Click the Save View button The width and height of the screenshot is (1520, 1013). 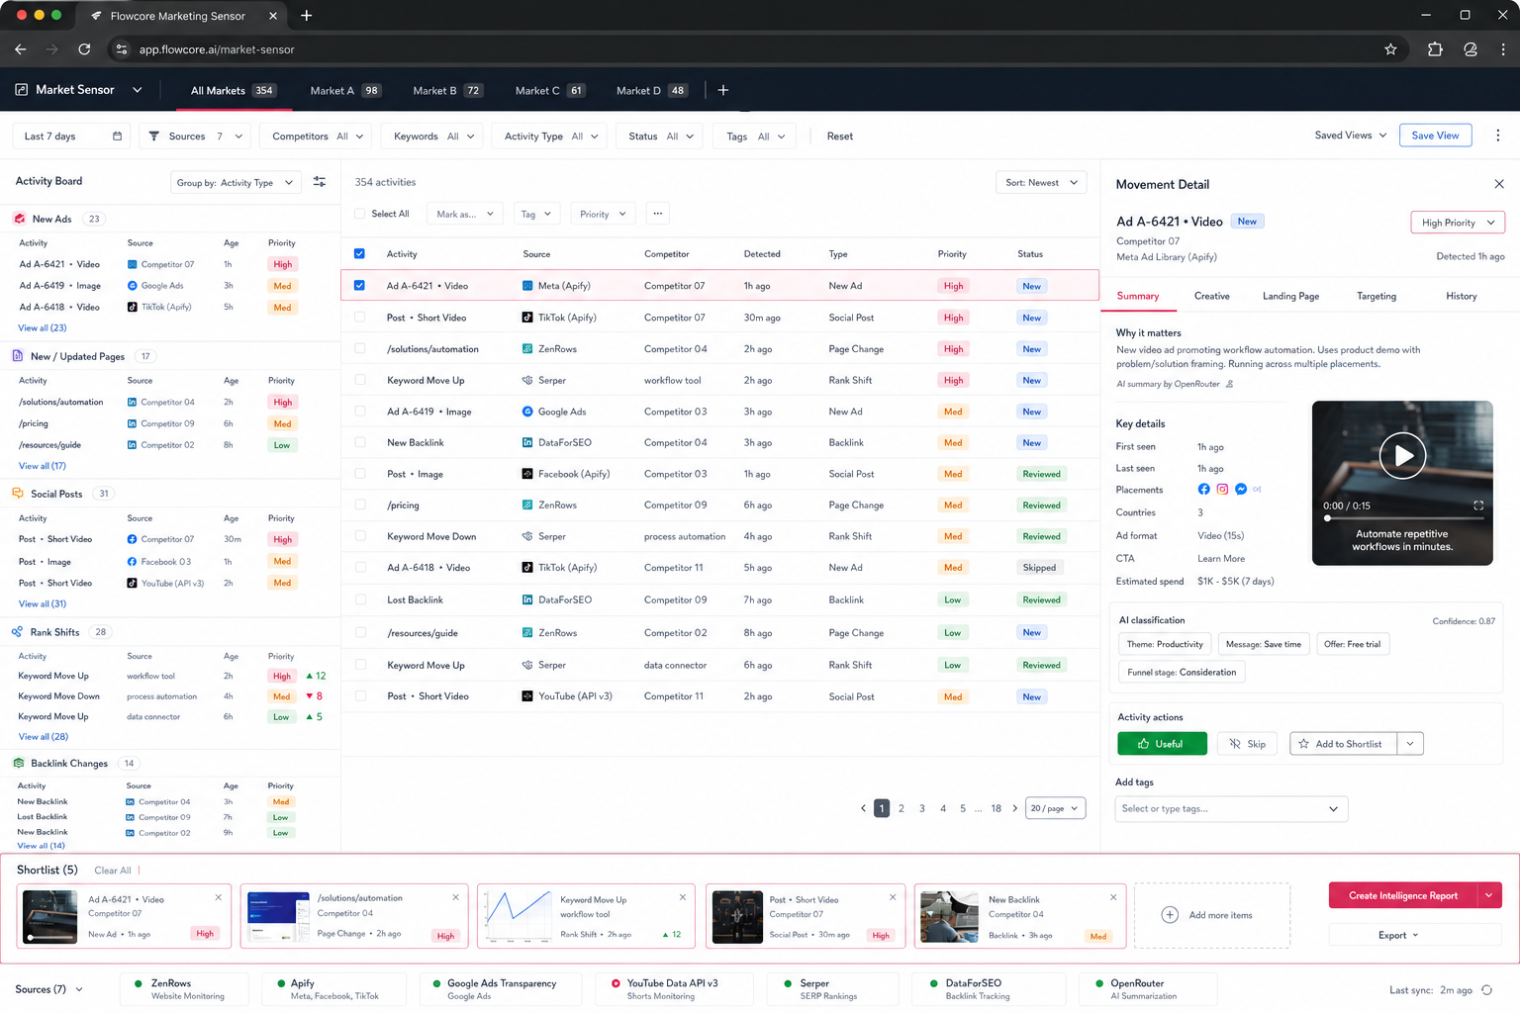pyautogui.click(x=1435, y=136)
